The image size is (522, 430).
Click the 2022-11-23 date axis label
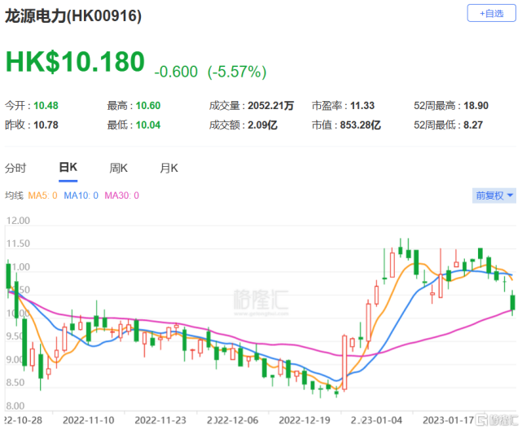click(160, 420)
